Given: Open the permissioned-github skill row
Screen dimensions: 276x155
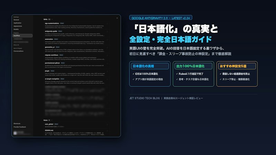Looking at the screenshot, I should pyautogui.click(x=76, y=65).
